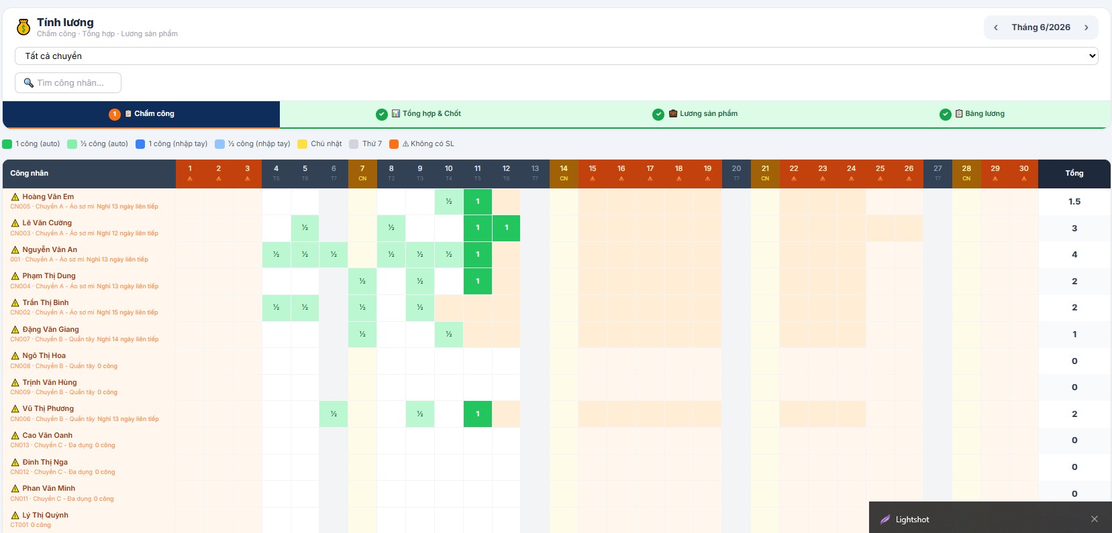Click Nguyễn Văn An's ½ cell on day 4

276,255
